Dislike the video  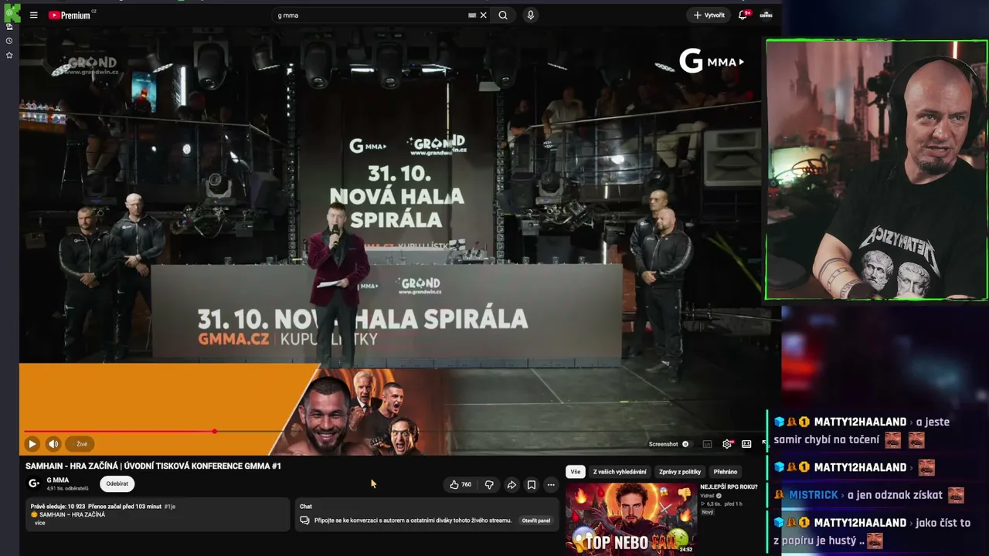tap(489, 485)
